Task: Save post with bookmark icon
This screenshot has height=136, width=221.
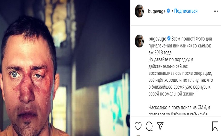Action: [x=215, y=126]
